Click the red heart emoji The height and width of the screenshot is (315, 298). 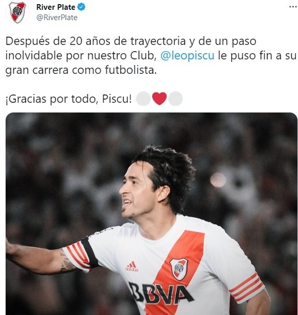(159, 99)
